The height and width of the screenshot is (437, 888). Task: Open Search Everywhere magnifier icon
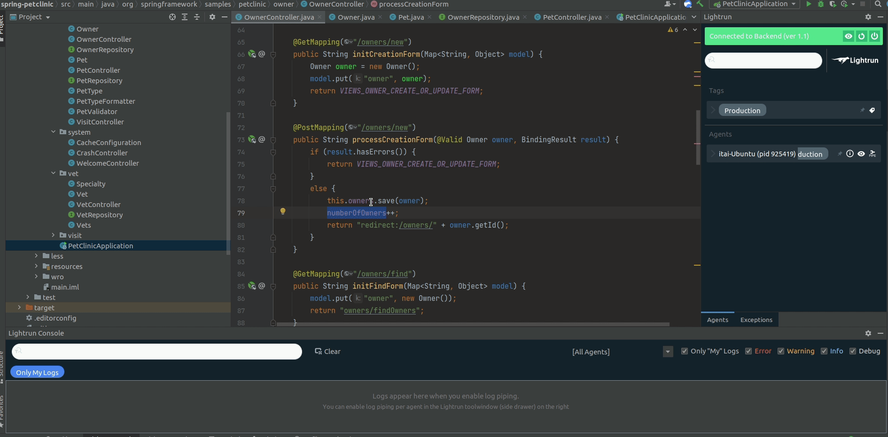pyautogui.click(x=878, y=4)
